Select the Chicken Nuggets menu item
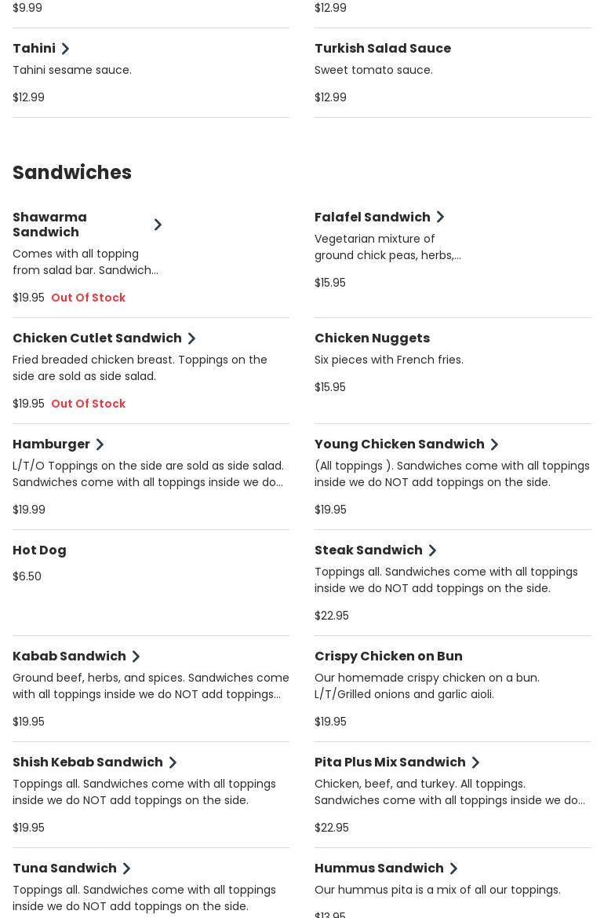Screen dimensions: 604x918 372,338
